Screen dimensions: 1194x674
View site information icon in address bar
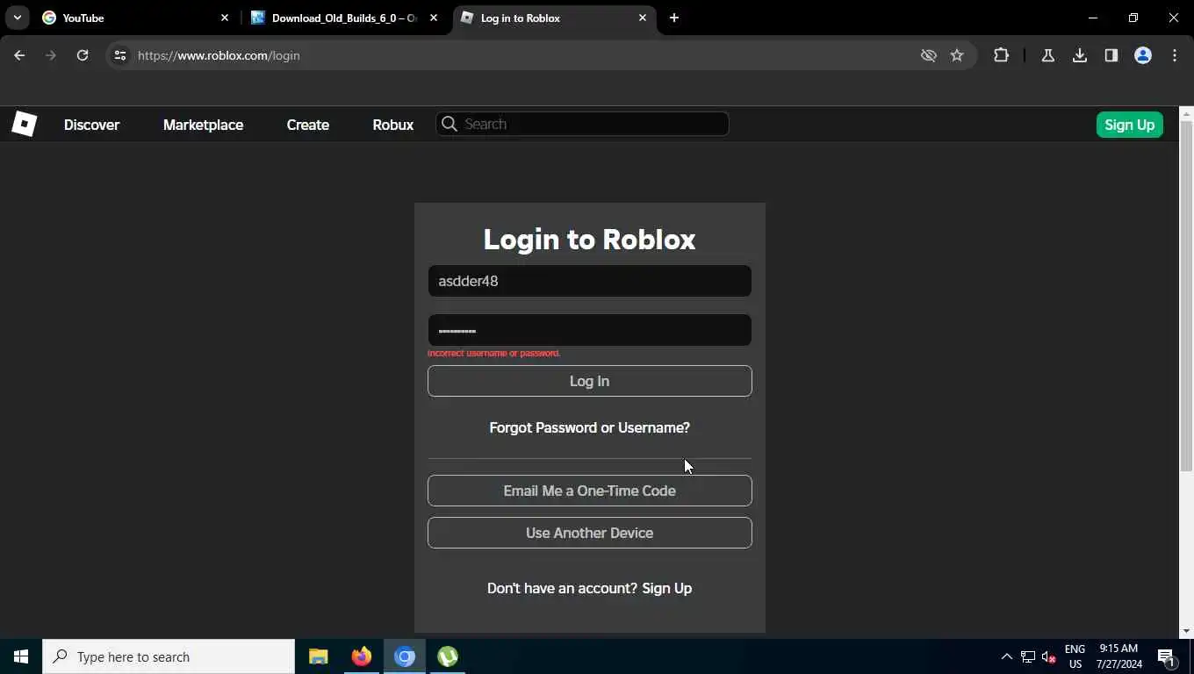tap(120, 55)
